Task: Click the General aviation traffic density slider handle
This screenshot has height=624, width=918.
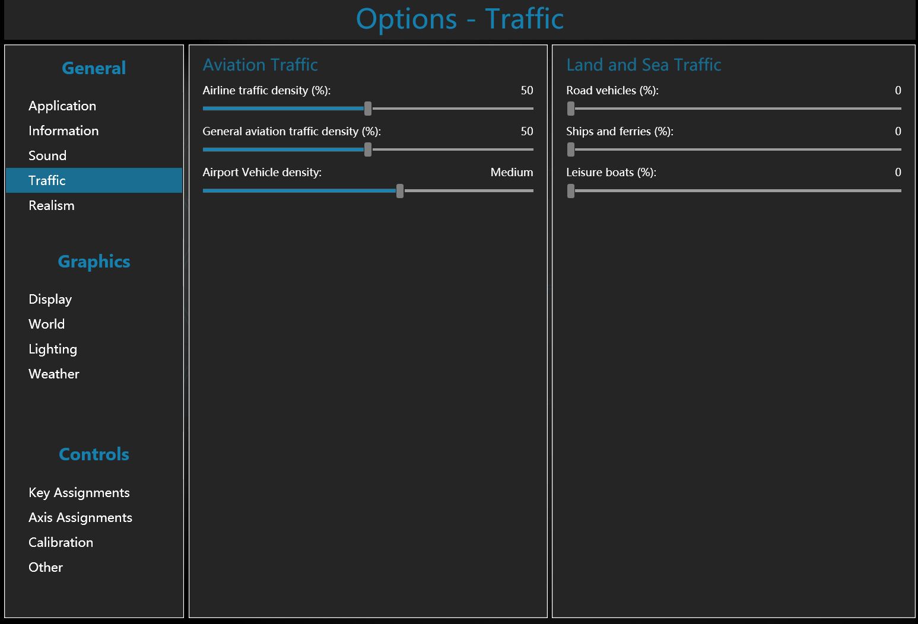Action: [x=368, y=149]
